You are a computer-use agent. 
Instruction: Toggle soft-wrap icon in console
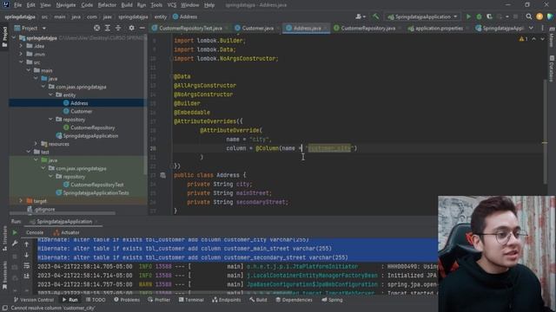click(27, 265)
